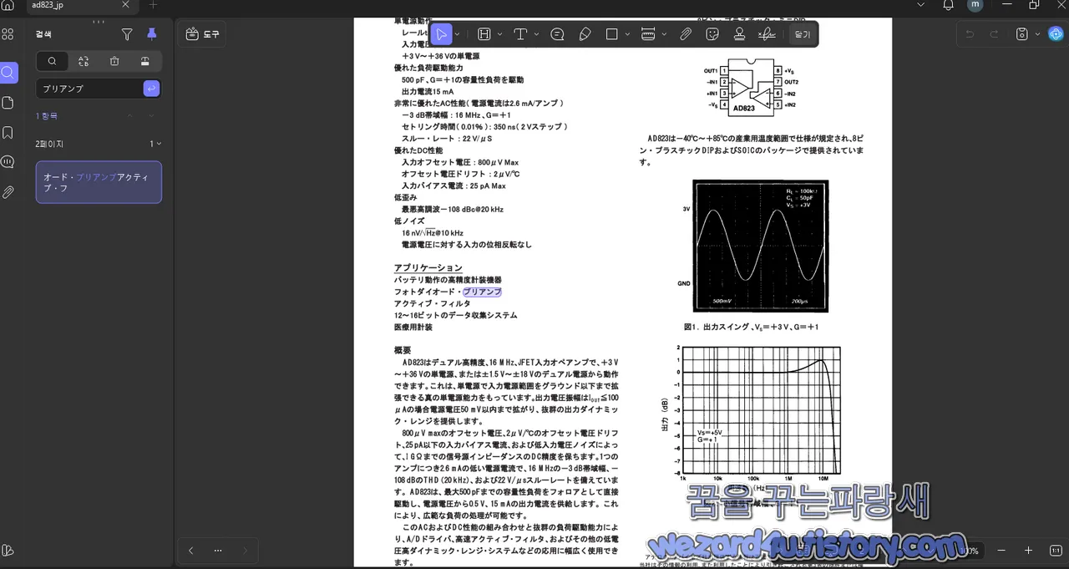This screenshot has height=569, width=1069.
Task: Toggle the pin on the search panel
Action: (151, 34)
